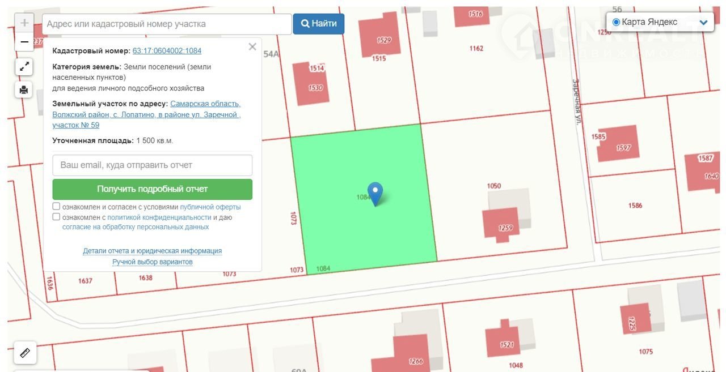This screenshot has width=726, height=372.
Task: Open the ruler measurement tool
Action: (x=25, y=353)
